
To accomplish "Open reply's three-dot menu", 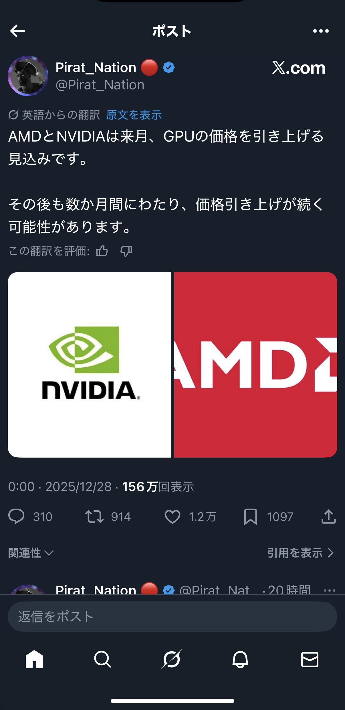I will click(x=329, y=590).
